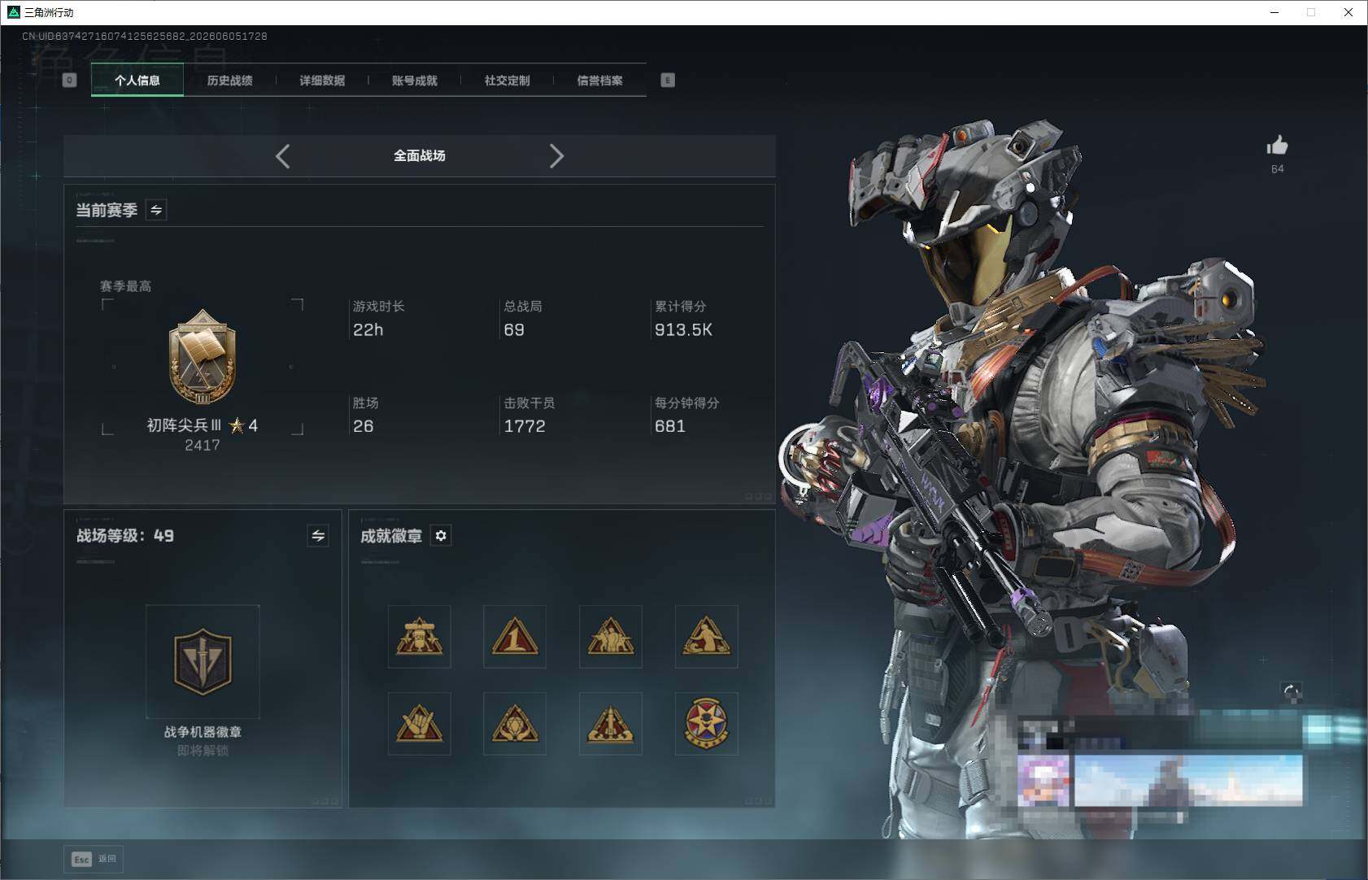
Task: Open 成就徽章 settings gear
Action: pos(441,535)
